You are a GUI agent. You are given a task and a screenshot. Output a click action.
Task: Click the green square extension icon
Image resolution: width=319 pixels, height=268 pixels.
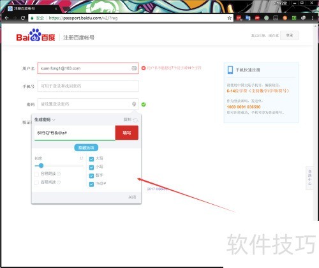294,18
